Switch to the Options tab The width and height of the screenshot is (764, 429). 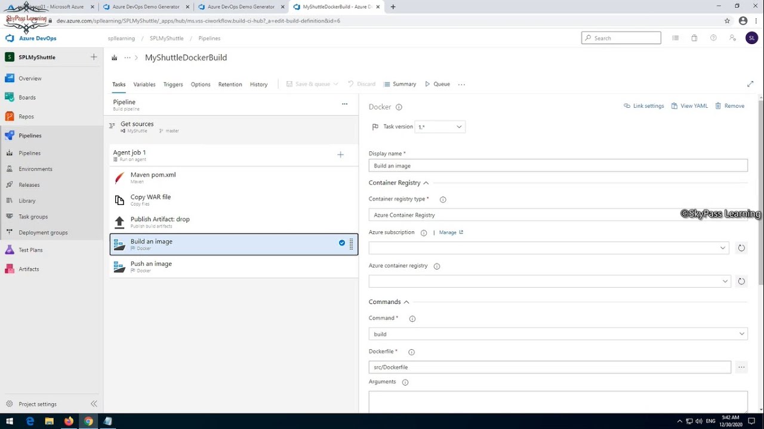pyautogui.click(x=201, y=85)
